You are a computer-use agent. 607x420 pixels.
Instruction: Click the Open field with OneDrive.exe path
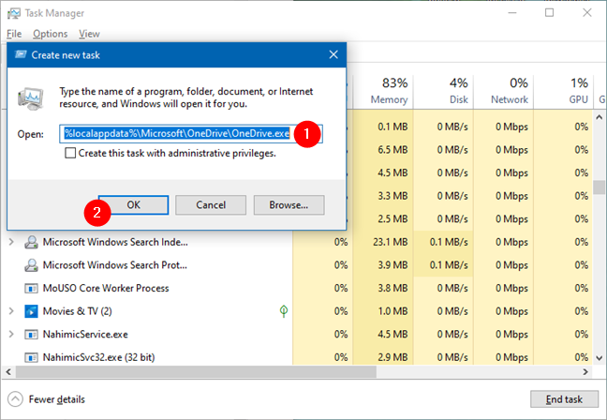pyautogui.click(x=191, y=134)
